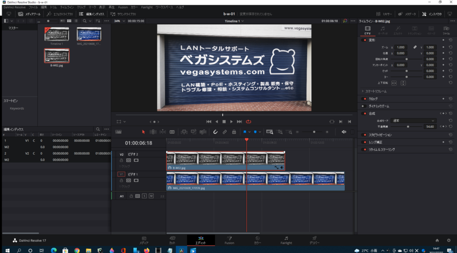Image resolution: width=457 pixels, height=253 pixels.
Task: Select the Blade edit tool
Action: coord(172,132)
